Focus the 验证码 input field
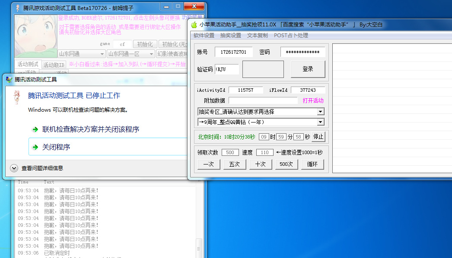This screenshot has width=452, height=258. click(x=227, y=69)
